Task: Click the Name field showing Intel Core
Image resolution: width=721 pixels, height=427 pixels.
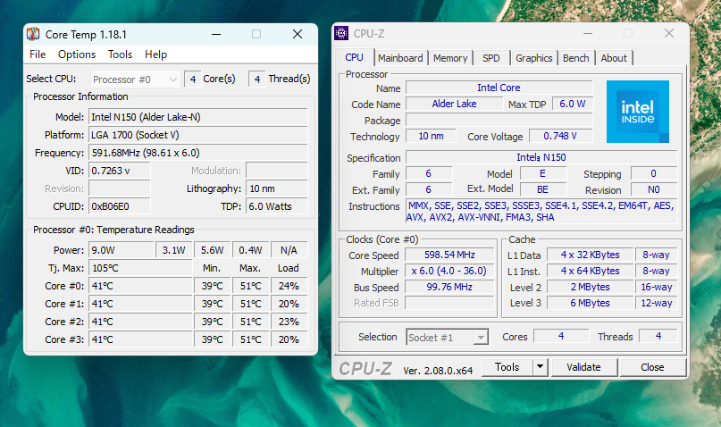Action: (499, 88)
